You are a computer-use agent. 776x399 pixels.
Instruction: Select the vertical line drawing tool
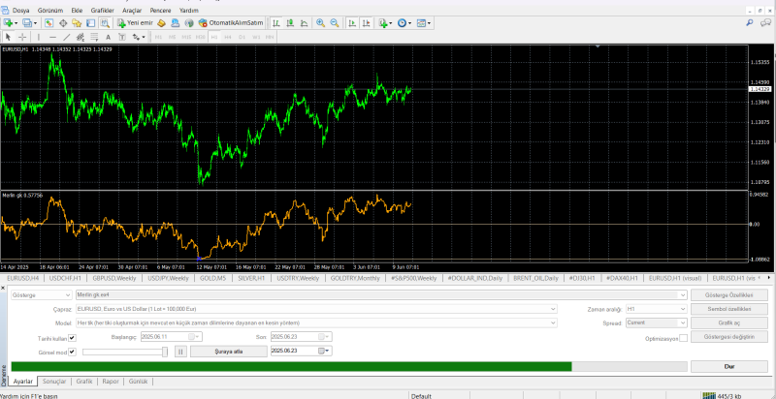click(39, 37)
